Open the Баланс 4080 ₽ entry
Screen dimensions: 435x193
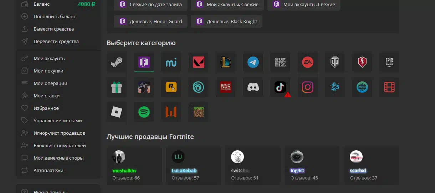coord(58,4)
